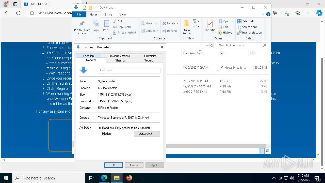Viewport: 325px width, 183px height.
Task: Click Paste shortcut in ribbon
Action: pos(124,33)
